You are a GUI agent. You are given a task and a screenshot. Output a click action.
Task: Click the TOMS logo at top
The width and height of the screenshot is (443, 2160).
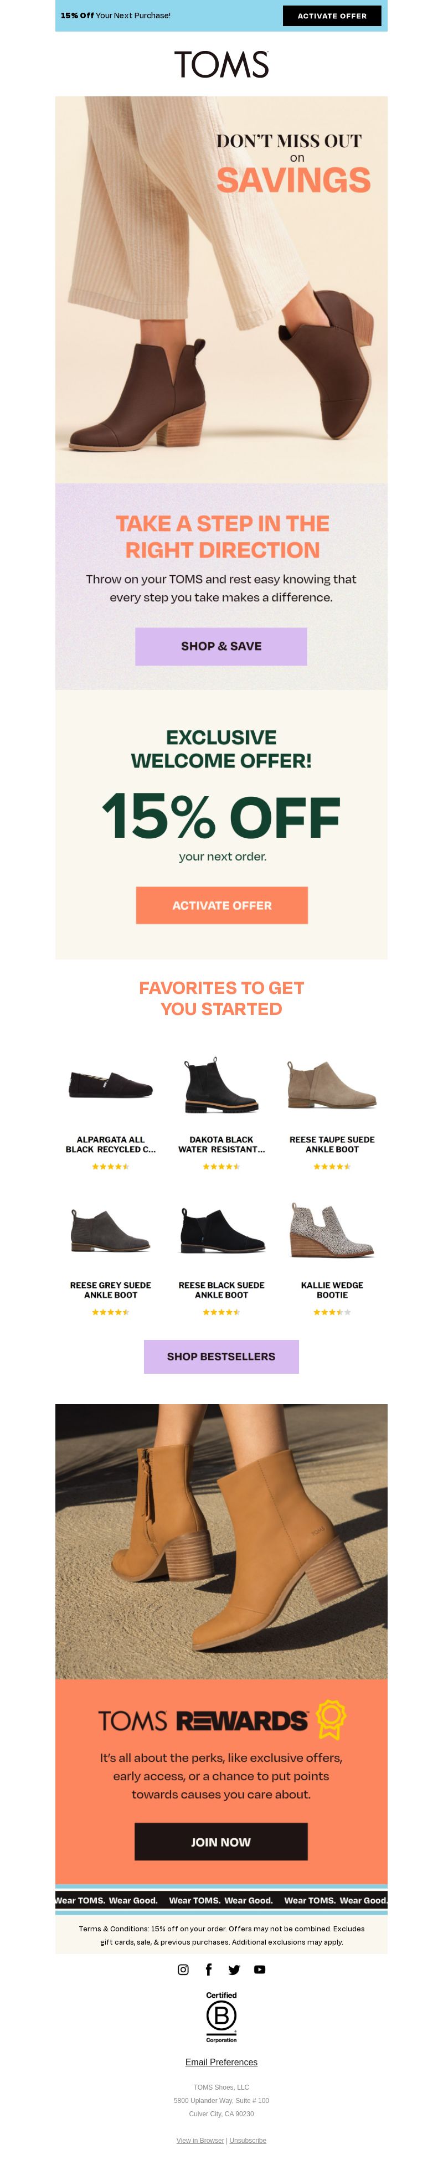(221, 65)
